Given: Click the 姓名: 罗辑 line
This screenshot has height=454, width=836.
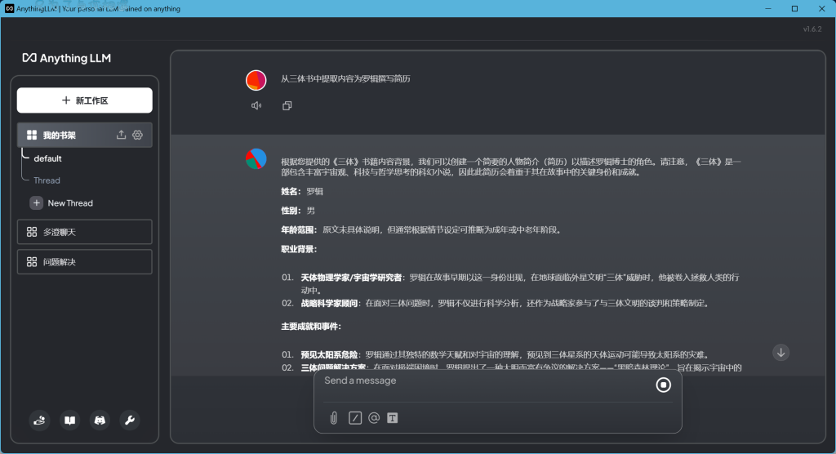Looking at the screenshot, I should point(302,192).
